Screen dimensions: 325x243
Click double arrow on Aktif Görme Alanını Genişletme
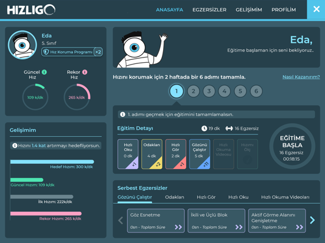pos(299,227)
